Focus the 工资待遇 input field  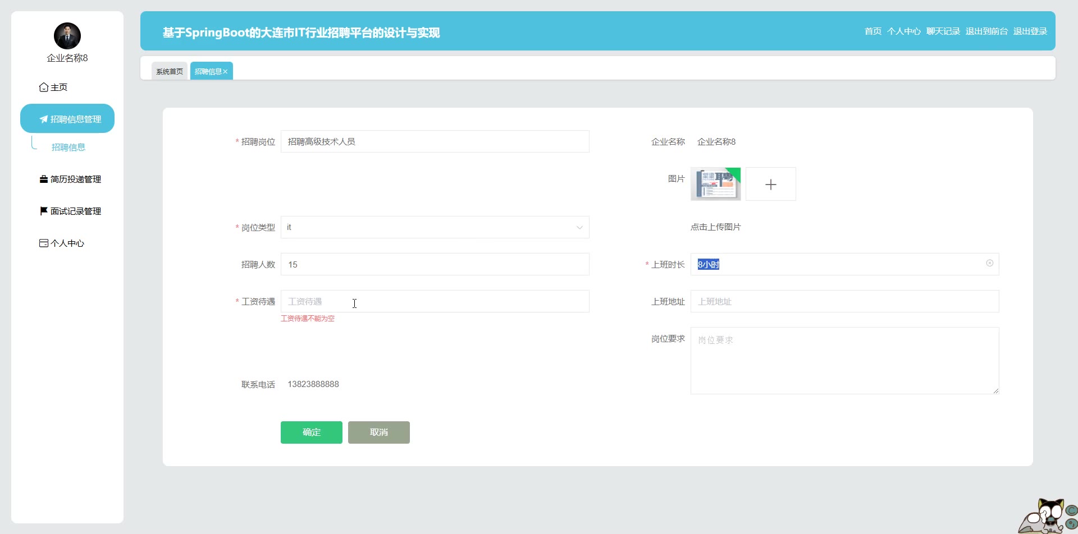435,301
